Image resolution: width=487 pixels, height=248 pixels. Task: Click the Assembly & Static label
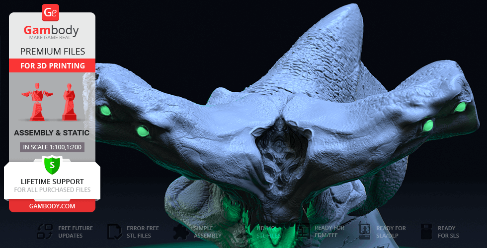(x=52, y=133)
